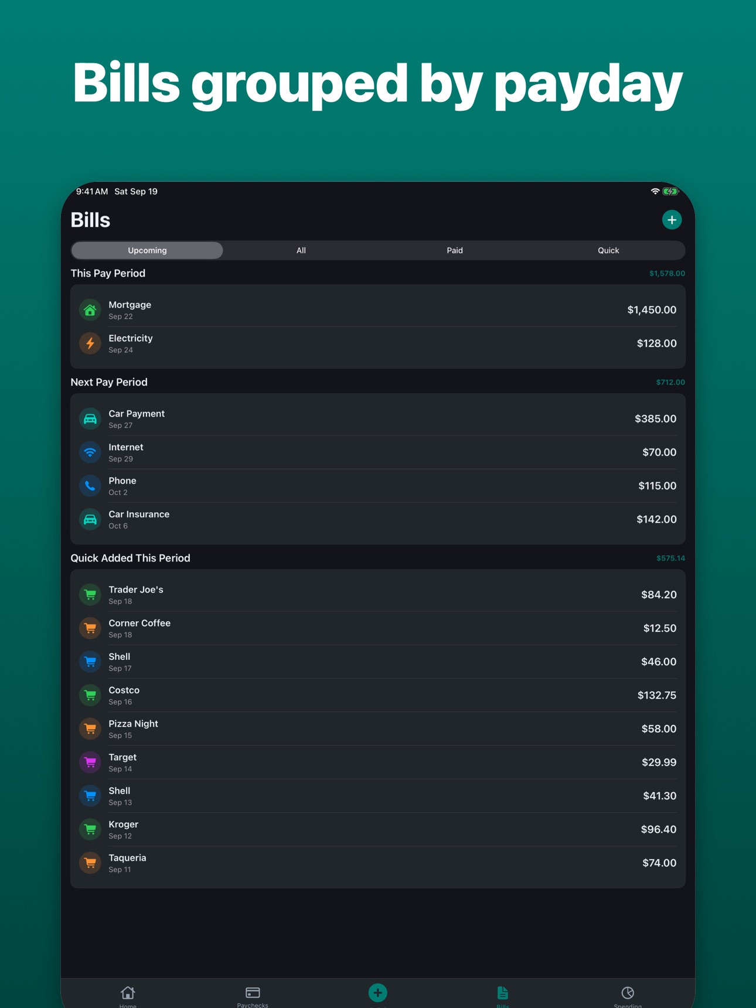Click the Corner Coffee cart icon
The image size is (756, 1008).
pos(90,628)
